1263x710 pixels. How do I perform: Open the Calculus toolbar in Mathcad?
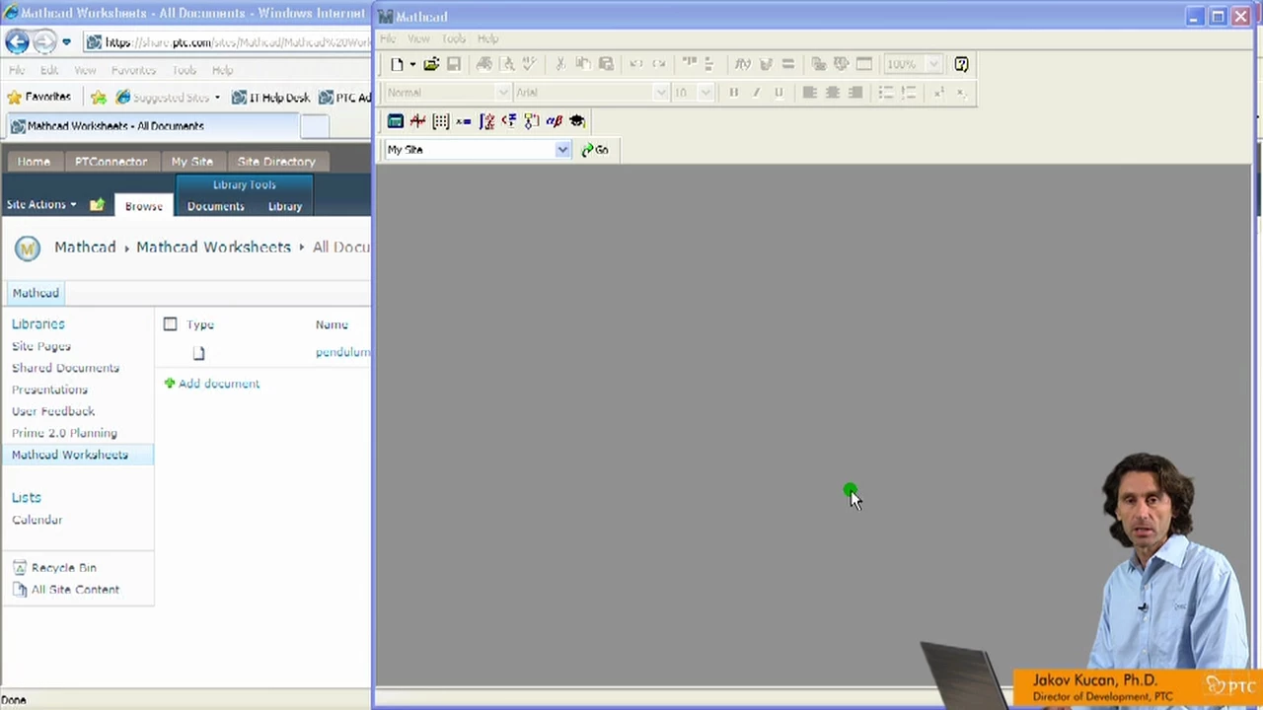(x=486, y=121)
